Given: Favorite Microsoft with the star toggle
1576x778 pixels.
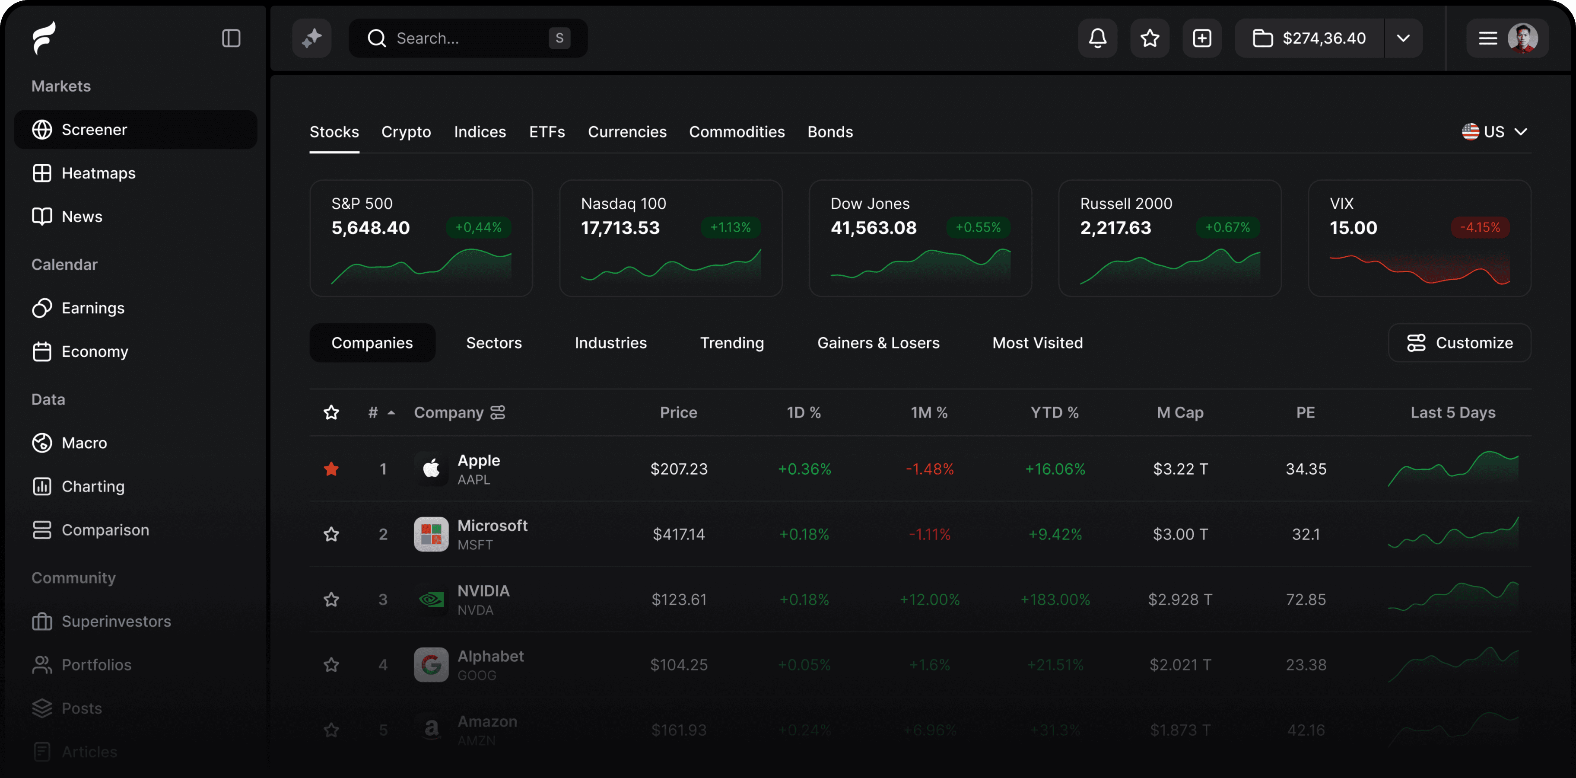Looking at the screenshot, I should [x=331, y=534].
